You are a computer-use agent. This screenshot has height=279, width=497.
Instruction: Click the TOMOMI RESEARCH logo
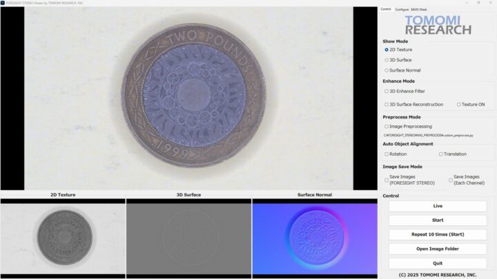tap(438, 25)
